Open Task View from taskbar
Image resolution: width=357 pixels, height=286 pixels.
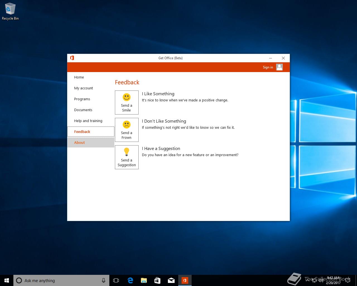click(116, 280)
